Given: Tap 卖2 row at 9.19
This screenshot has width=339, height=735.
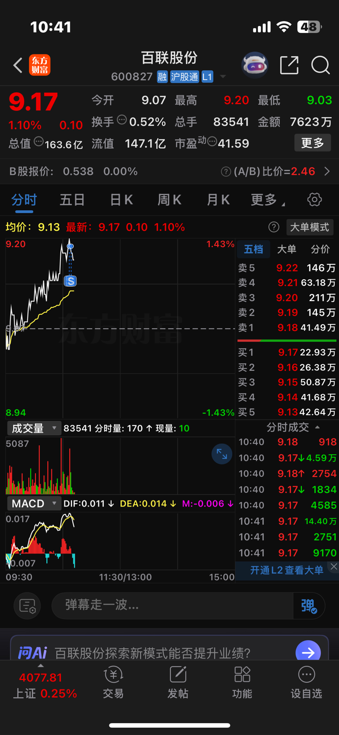Looking at the screenshot, I should click(x=286, y=312).
